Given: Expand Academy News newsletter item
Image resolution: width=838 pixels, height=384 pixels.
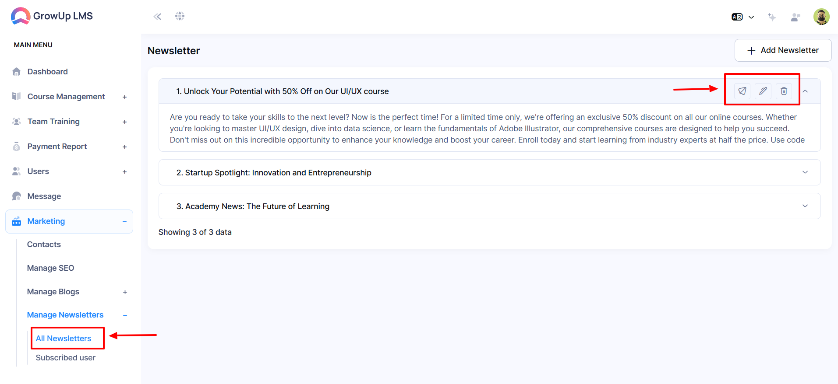Looking at the screenshot, I should 805,206.
